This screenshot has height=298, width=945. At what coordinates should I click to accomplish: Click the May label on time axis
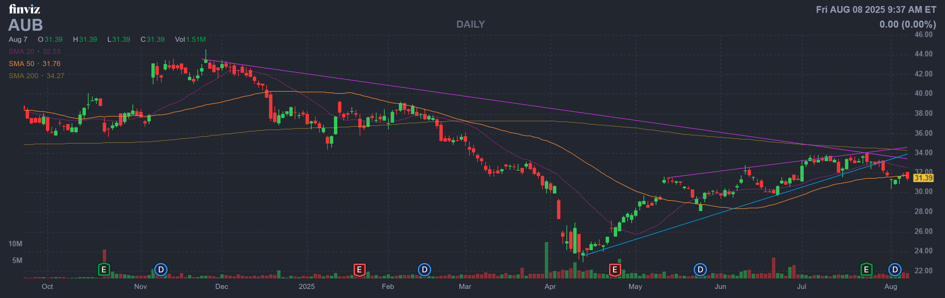click(635, 287)
